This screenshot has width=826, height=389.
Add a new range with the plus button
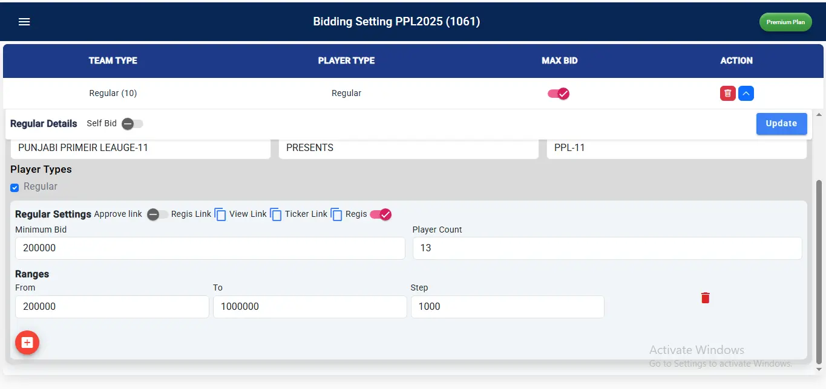(27, 342)
